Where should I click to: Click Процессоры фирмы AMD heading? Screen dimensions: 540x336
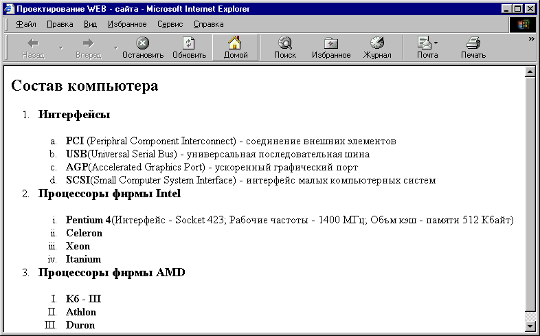tap(111, 273)
